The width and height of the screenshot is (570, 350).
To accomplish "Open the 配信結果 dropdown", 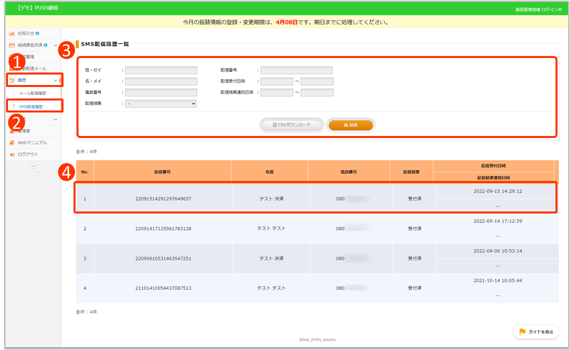I will pos(161,103).
